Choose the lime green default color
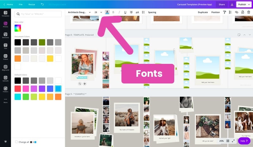 tap(34, 97)
